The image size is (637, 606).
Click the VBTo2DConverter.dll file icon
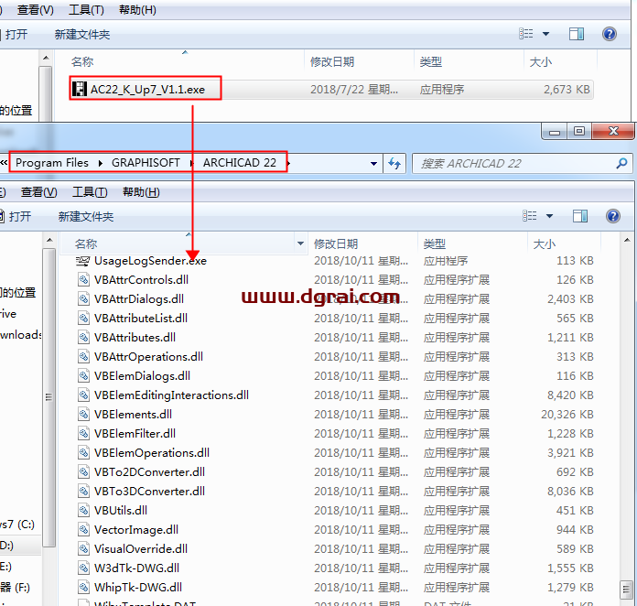click(x=83, y=471)
